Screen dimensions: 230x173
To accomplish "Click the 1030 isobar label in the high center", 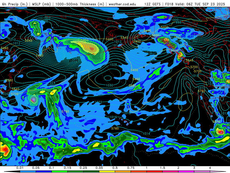I will click(x=110, y=85).
